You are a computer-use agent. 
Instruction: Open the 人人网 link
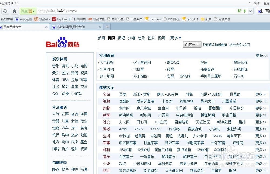pos(124,122)
